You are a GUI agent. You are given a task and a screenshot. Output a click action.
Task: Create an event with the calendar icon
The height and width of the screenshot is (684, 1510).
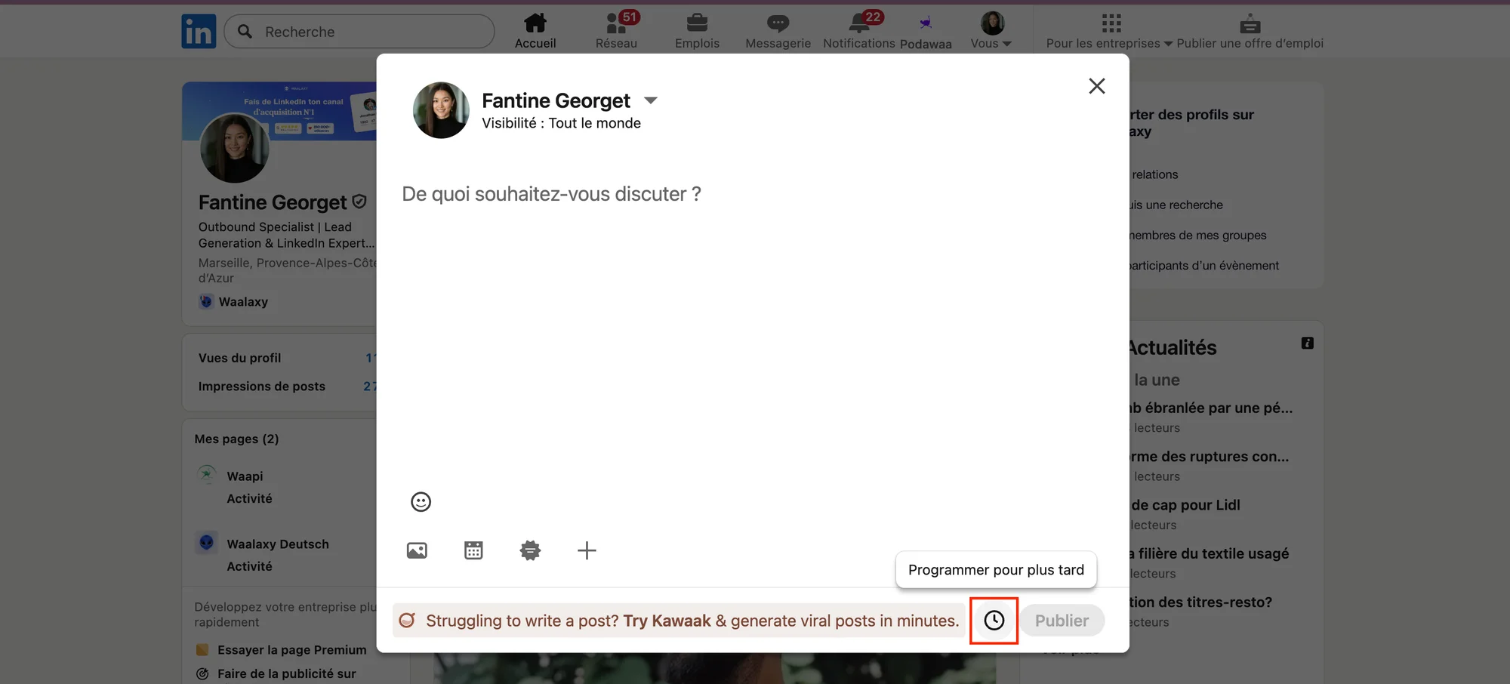coord(473,550)
